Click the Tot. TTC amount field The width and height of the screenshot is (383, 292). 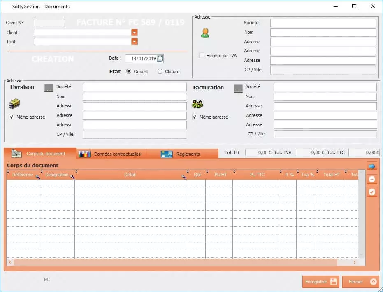364,152
